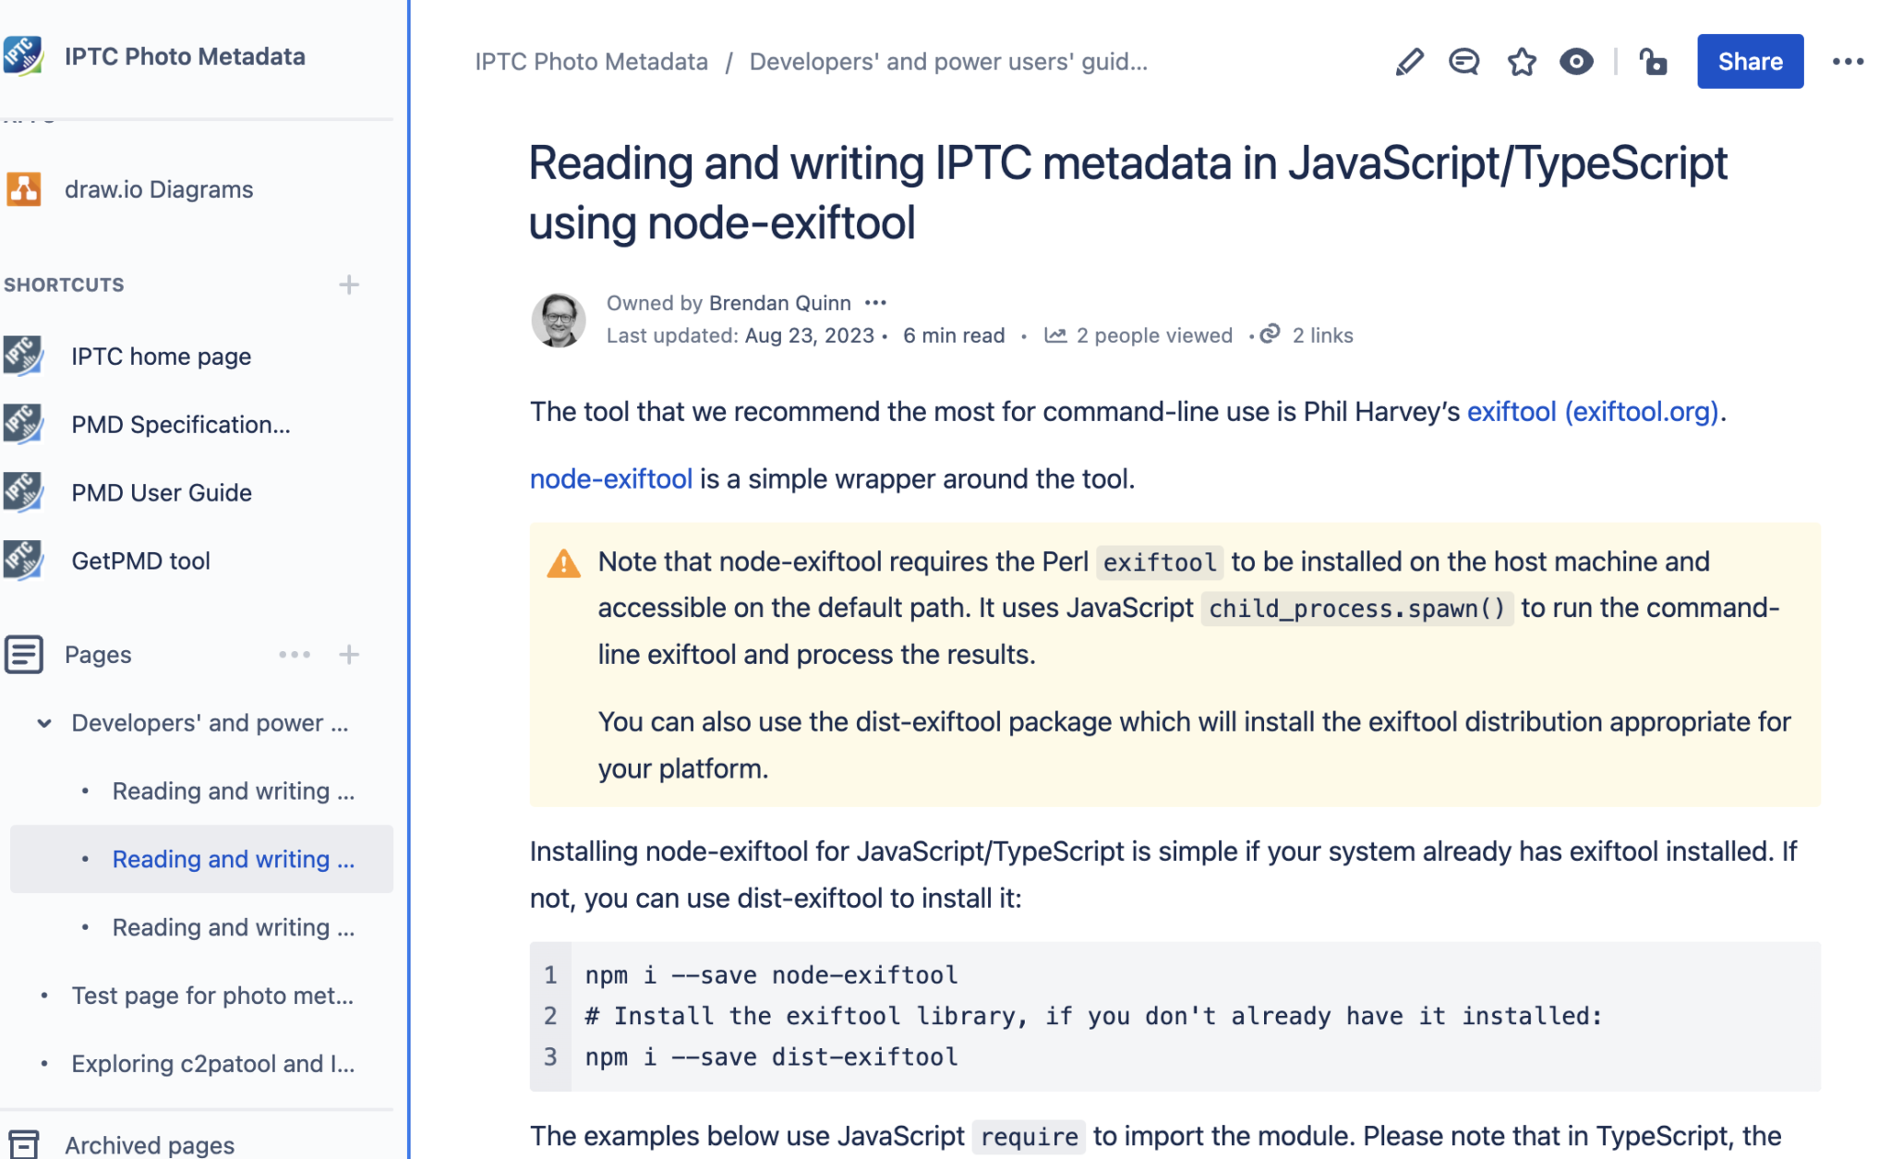Click the Share button

click(1750, 61)
